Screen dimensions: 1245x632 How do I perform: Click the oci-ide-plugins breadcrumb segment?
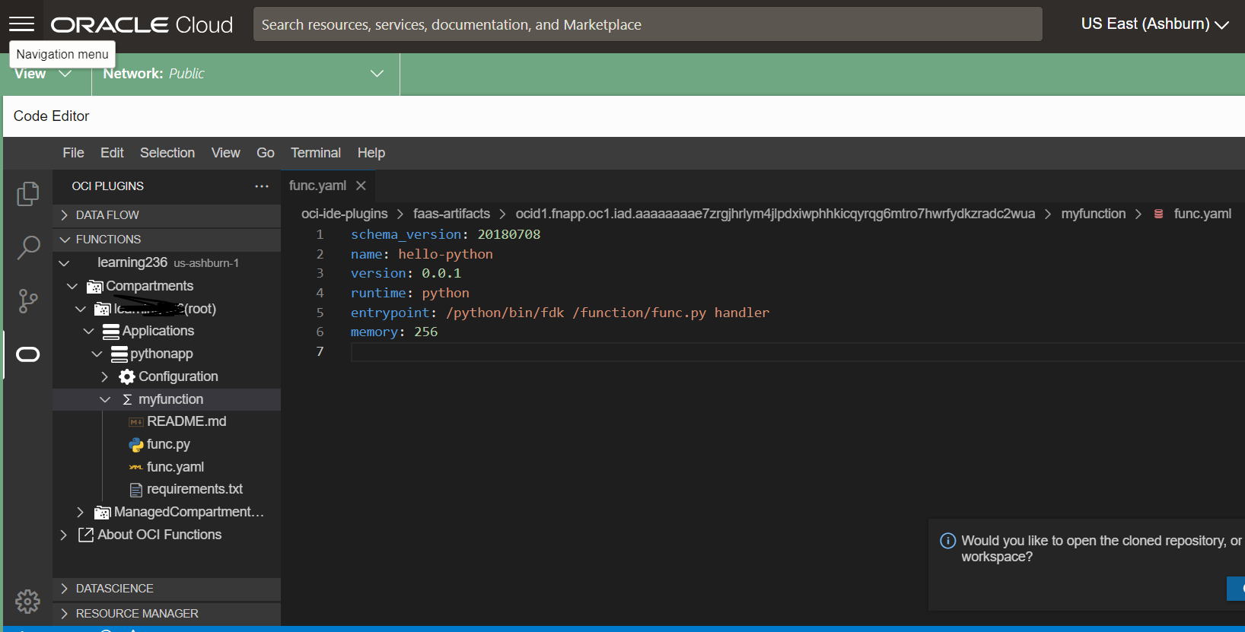click(x=344, y=214)
